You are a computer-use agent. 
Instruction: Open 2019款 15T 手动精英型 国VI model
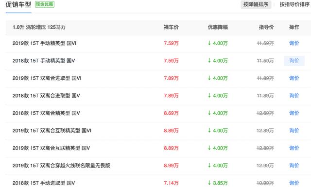[44, 43]
